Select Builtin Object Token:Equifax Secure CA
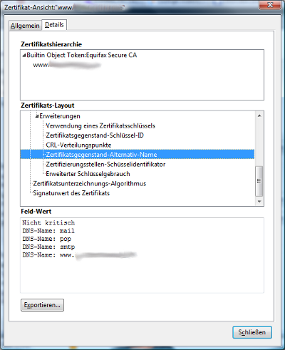This screenshot has width=285, height=350. click(82, 55)
